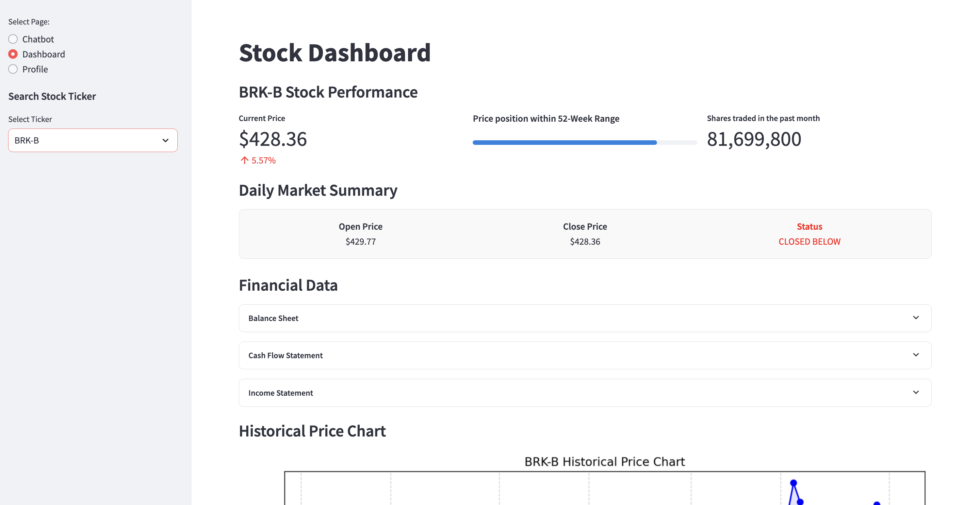Click the Chatbot page label

click(38, 39)
